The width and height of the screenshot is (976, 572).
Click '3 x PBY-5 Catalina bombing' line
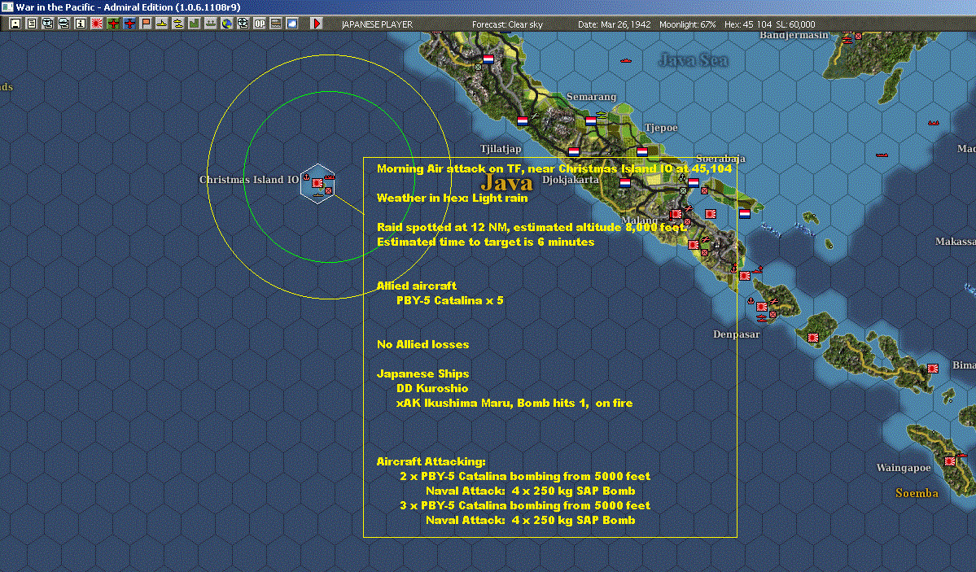525,505
